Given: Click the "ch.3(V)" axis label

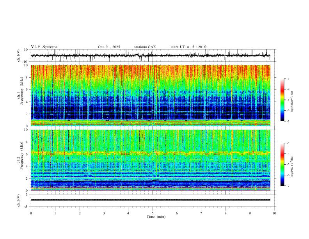Looking at the screenshot, I should [19, 200].
